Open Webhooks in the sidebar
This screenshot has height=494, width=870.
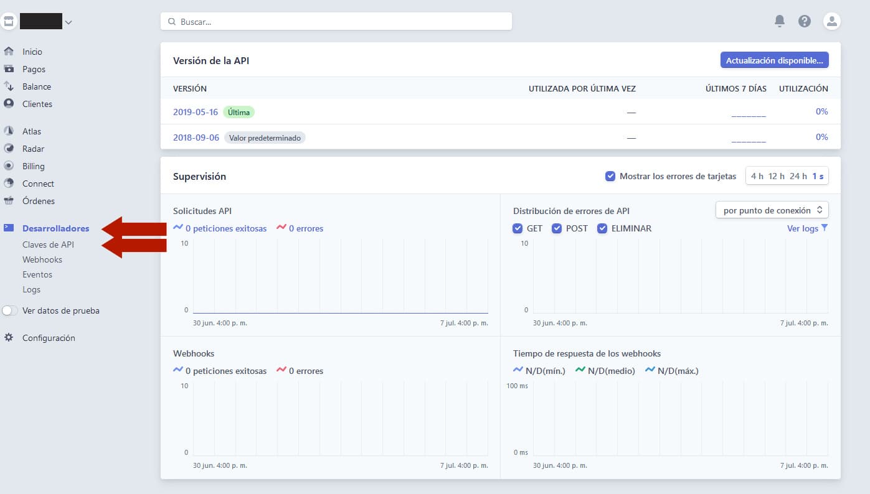coord(42,259)
